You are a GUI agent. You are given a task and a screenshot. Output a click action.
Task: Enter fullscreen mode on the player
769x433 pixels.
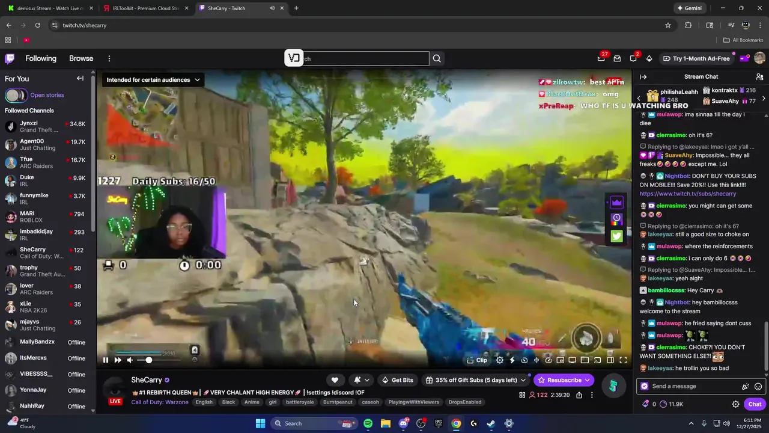tap(623, 360)
